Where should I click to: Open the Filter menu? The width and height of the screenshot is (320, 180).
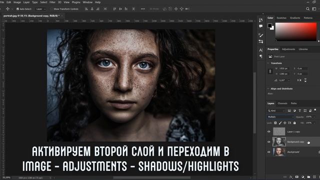pos(52,2)
